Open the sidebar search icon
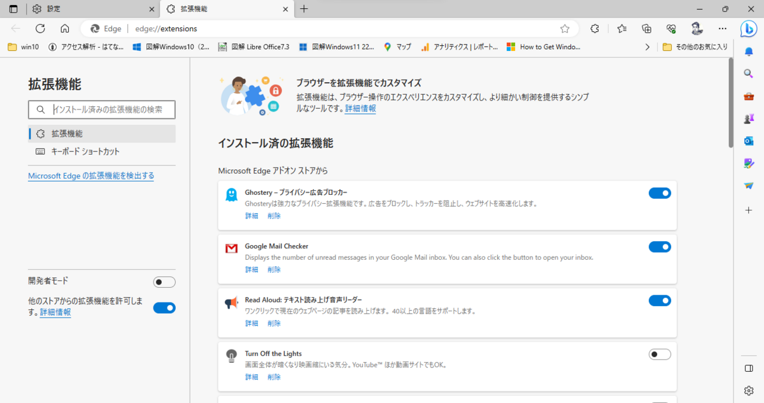This screenshot has height=403, width=764. (x=749, y=73)
